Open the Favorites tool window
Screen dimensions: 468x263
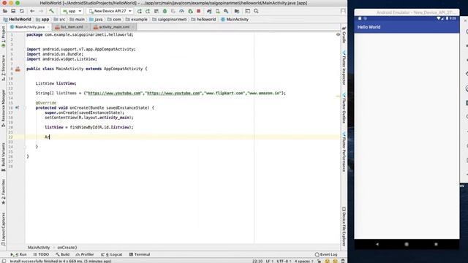pos(3,191)
